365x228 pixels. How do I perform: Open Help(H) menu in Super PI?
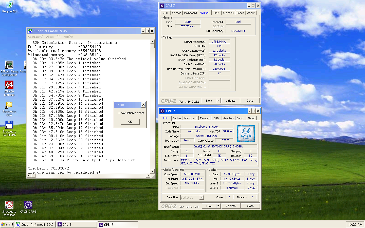[68, 37]
